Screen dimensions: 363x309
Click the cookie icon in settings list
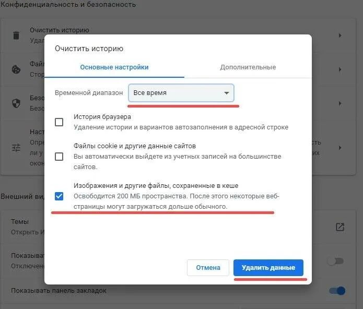[x=16, y=69]
